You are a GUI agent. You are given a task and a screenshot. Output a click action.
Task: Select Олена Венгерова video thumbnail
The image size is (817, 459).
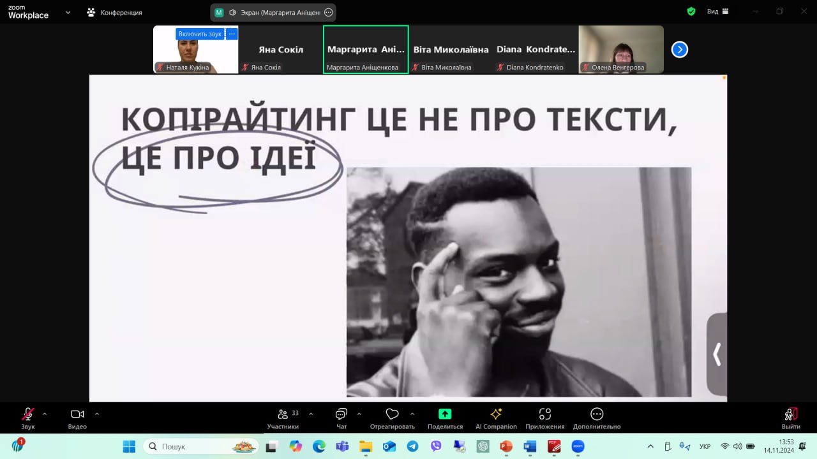pos(620,49)
